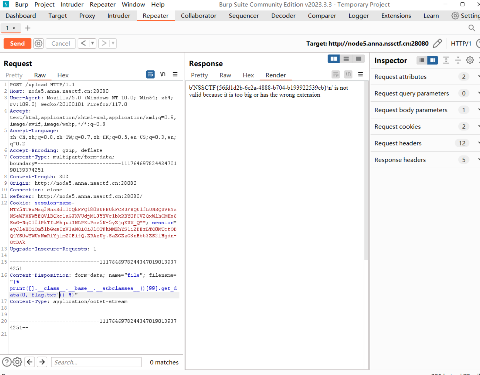Toggle response non-printable characters \n
The height and width of the screenshot is (375, 480).
click(348, 74)
